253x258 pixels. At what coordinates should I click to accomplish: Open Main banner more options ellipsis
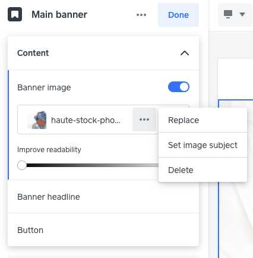coord(141,15)
